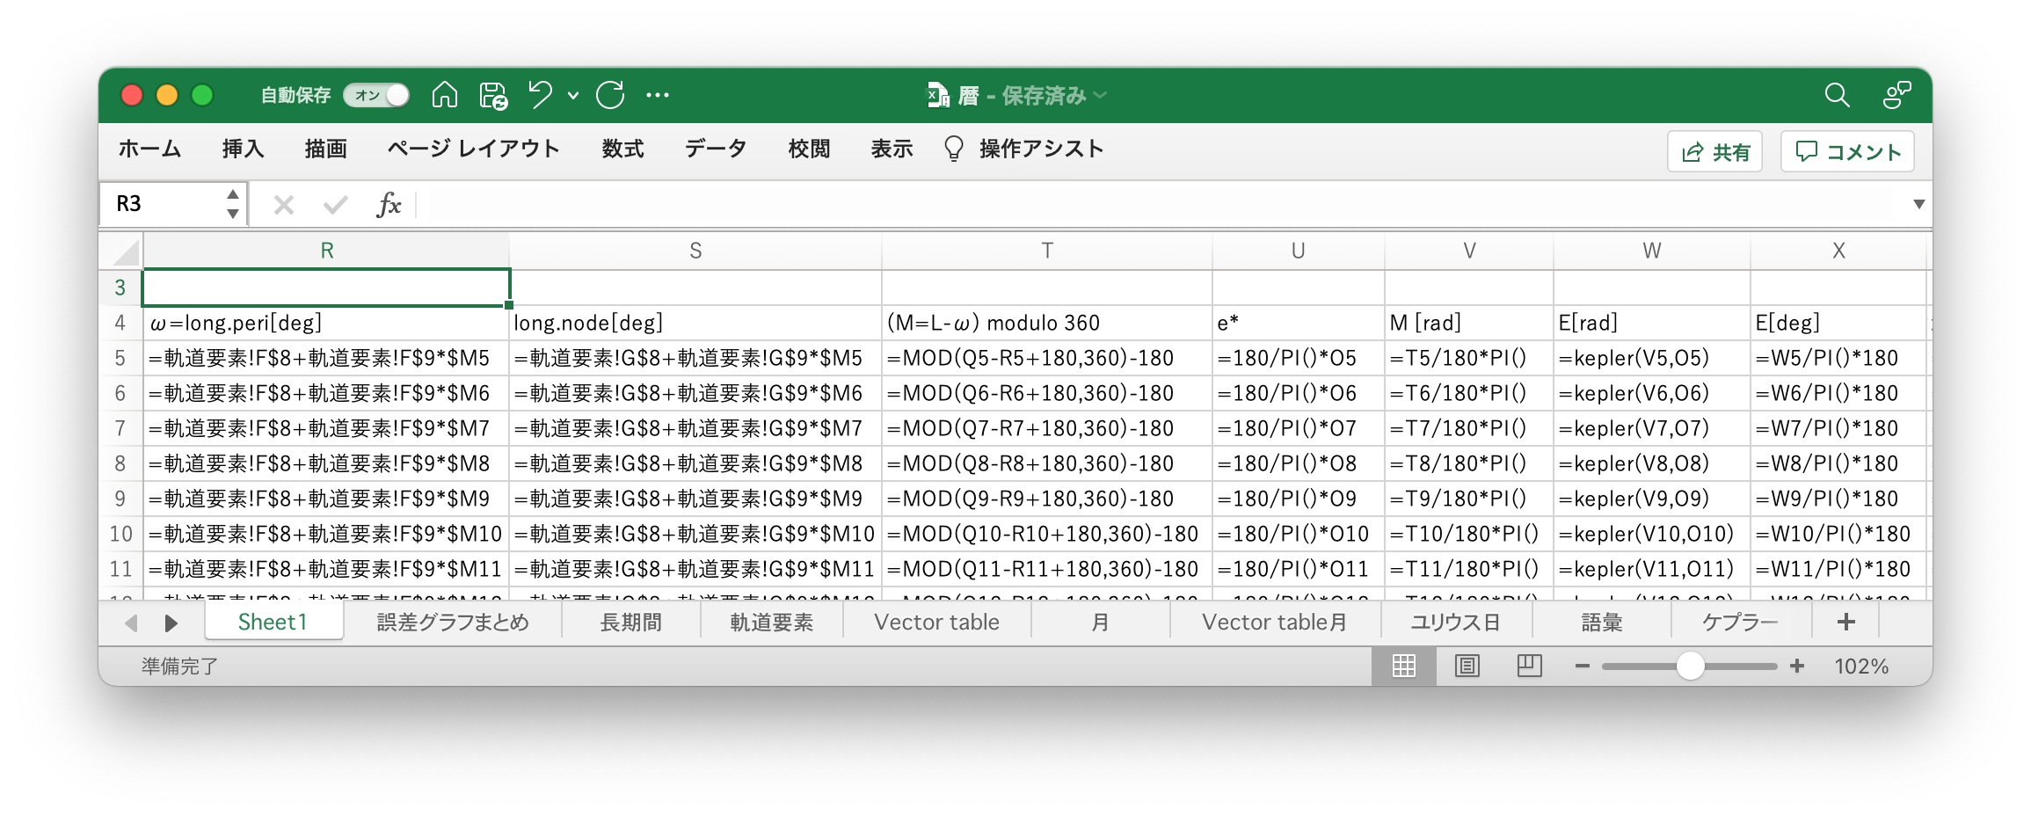Open the undo history dropdown arrow
The height and width of the screenshot is (816, 2031).
tap(573, 96)
